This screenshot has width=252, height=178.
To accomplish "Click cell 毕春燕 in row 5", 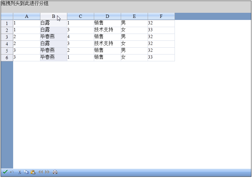I will pos(54,51).
